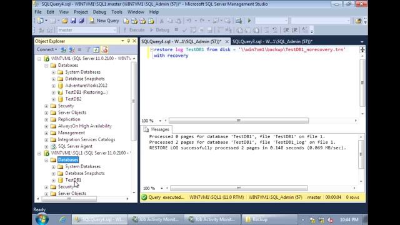Click the Save floppy disk icon
Image resolution: width=400 pixels, height=225 pixels.
73,21
